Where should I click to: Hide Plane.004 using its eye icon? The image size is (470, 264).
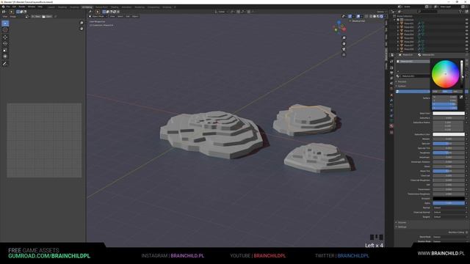467,34
